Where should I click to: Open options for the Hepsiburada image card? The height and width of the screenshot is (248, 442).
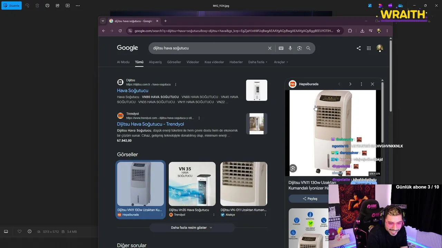(x=162, y=215)
